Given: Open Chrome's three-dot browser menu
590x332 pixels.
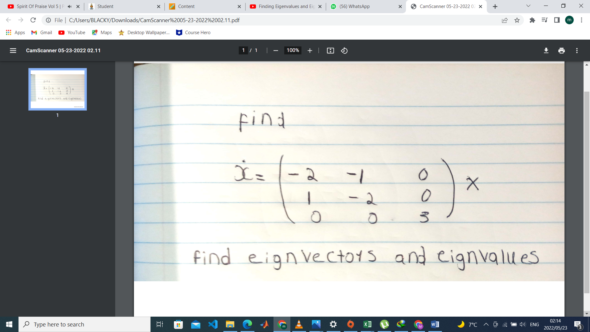Looking at the screenshot, I should (x=581, y=20).
